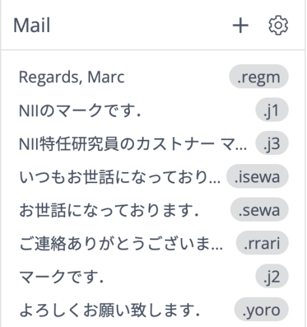
Task: Click the .j1 shortcut badge
Action: pyautogui.click(x=272, y=110)
